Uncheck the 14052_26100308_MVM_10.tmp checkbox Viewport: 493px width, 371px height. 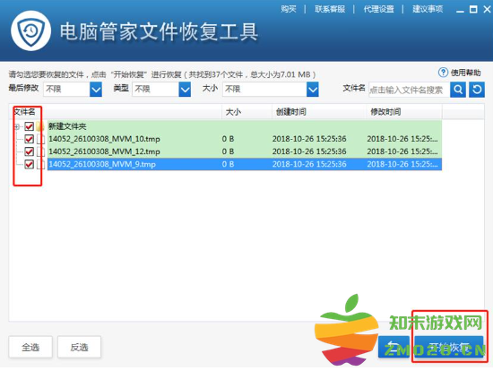pos(29,139)
